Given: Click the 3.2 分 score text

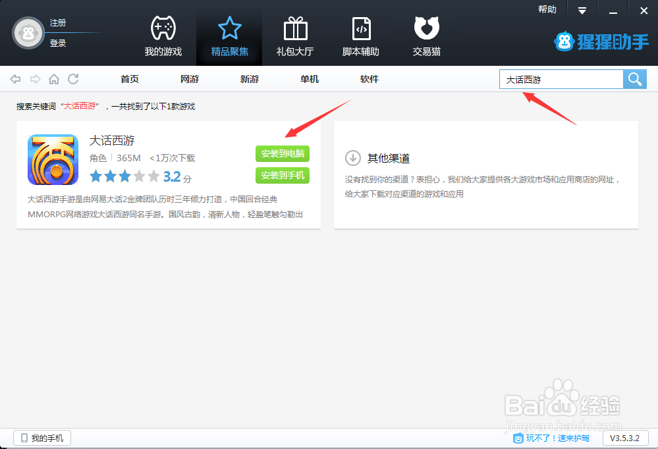Looking at the screenshot, I should [177, 176].
